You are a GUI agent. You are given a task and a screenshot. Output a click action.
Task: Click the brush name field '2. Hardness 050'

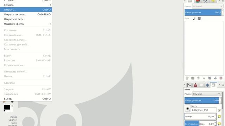tap(204, 110)
